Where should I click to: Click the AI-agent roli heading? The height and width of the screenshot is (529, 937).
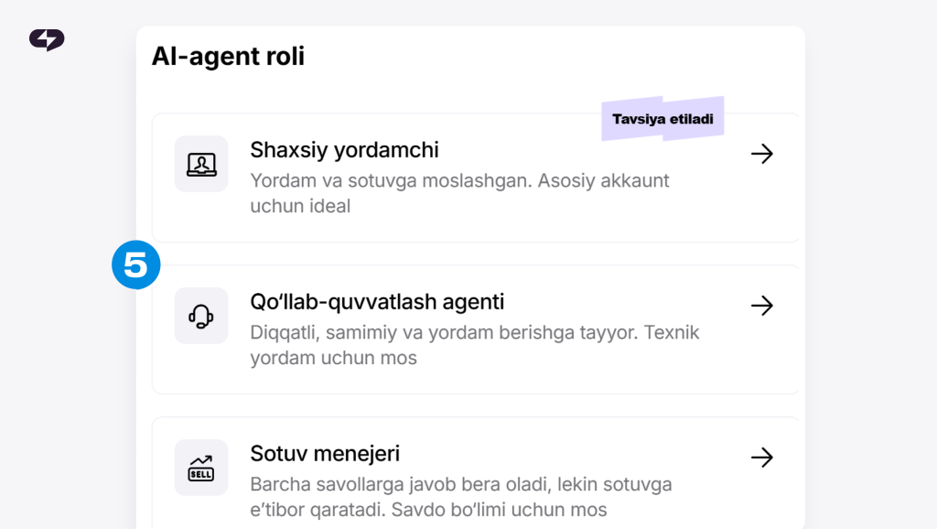coord(228,56)
